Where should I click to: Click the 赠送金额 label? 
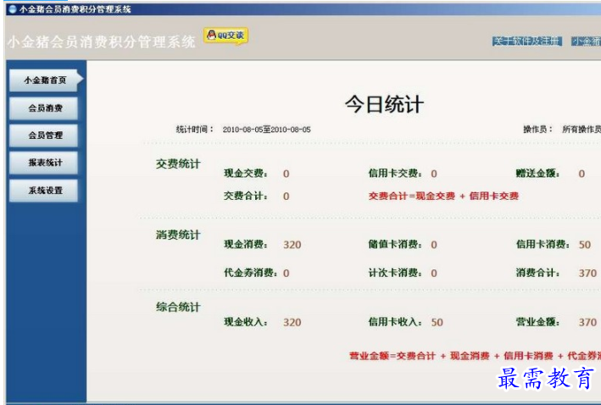tap(537, 173)
